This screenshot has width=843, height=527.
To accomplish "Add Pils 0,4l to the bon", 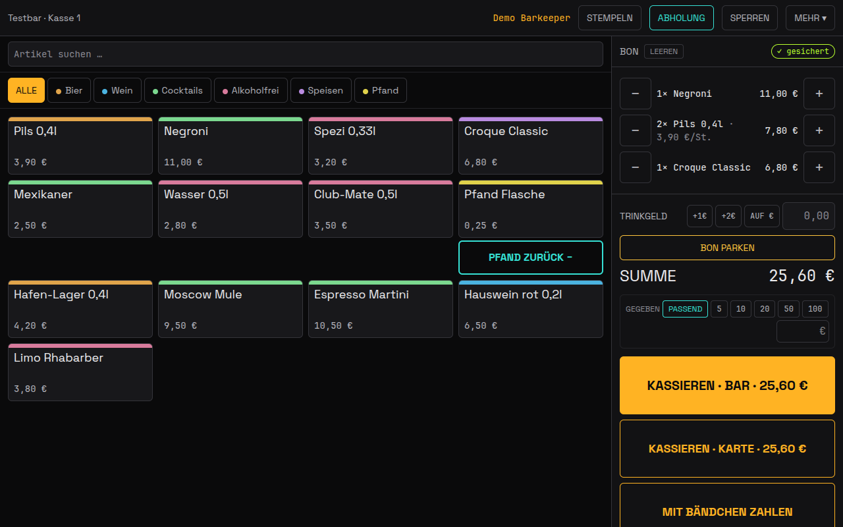I will [x=80, y=146].
